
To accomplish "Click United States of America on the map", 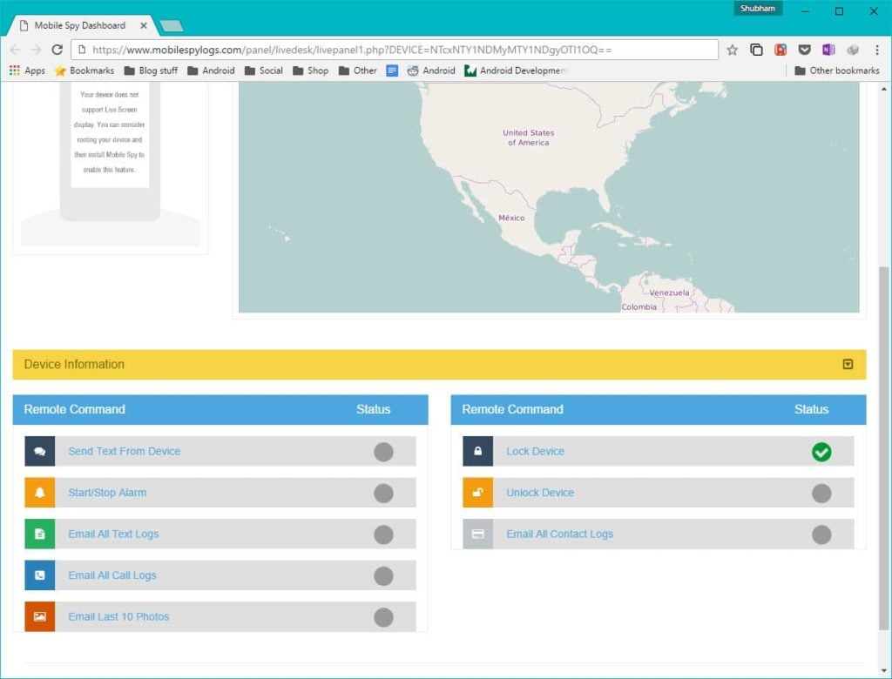I will tap(529, 138).
